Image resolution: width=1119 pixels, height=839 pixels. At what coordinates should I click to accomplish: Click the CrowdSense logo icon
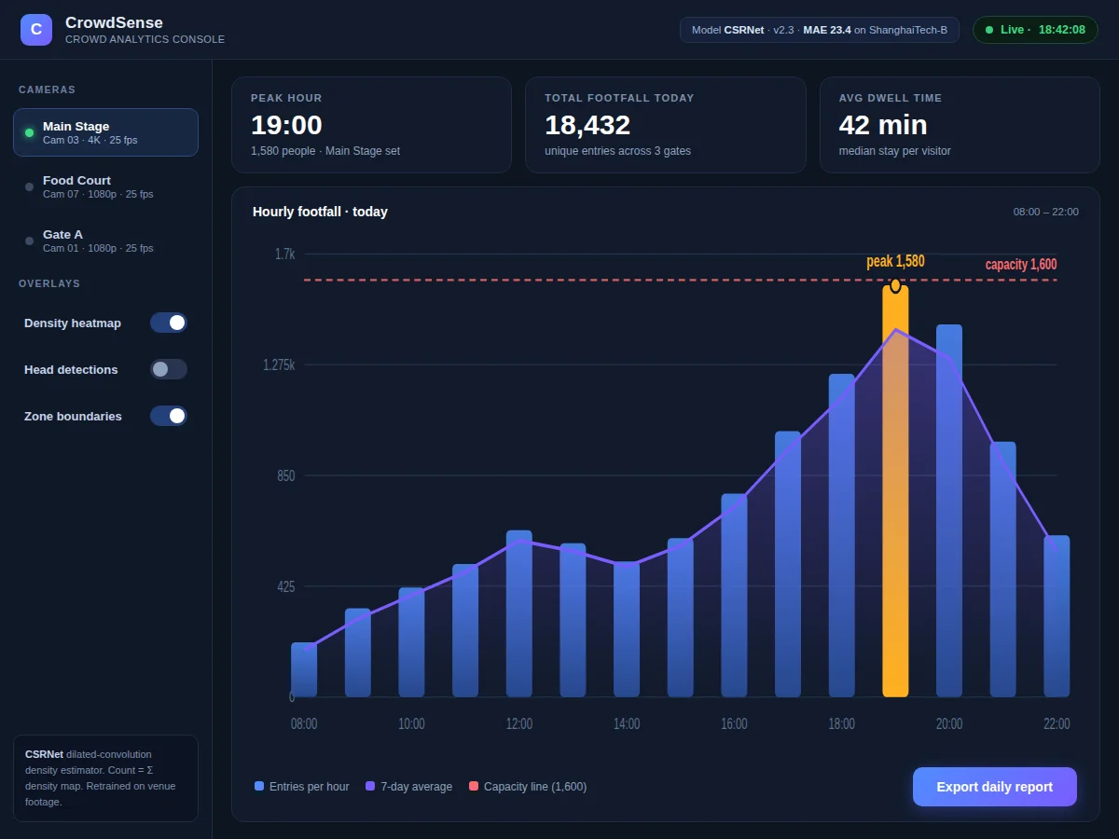click(x=36, y=30)
